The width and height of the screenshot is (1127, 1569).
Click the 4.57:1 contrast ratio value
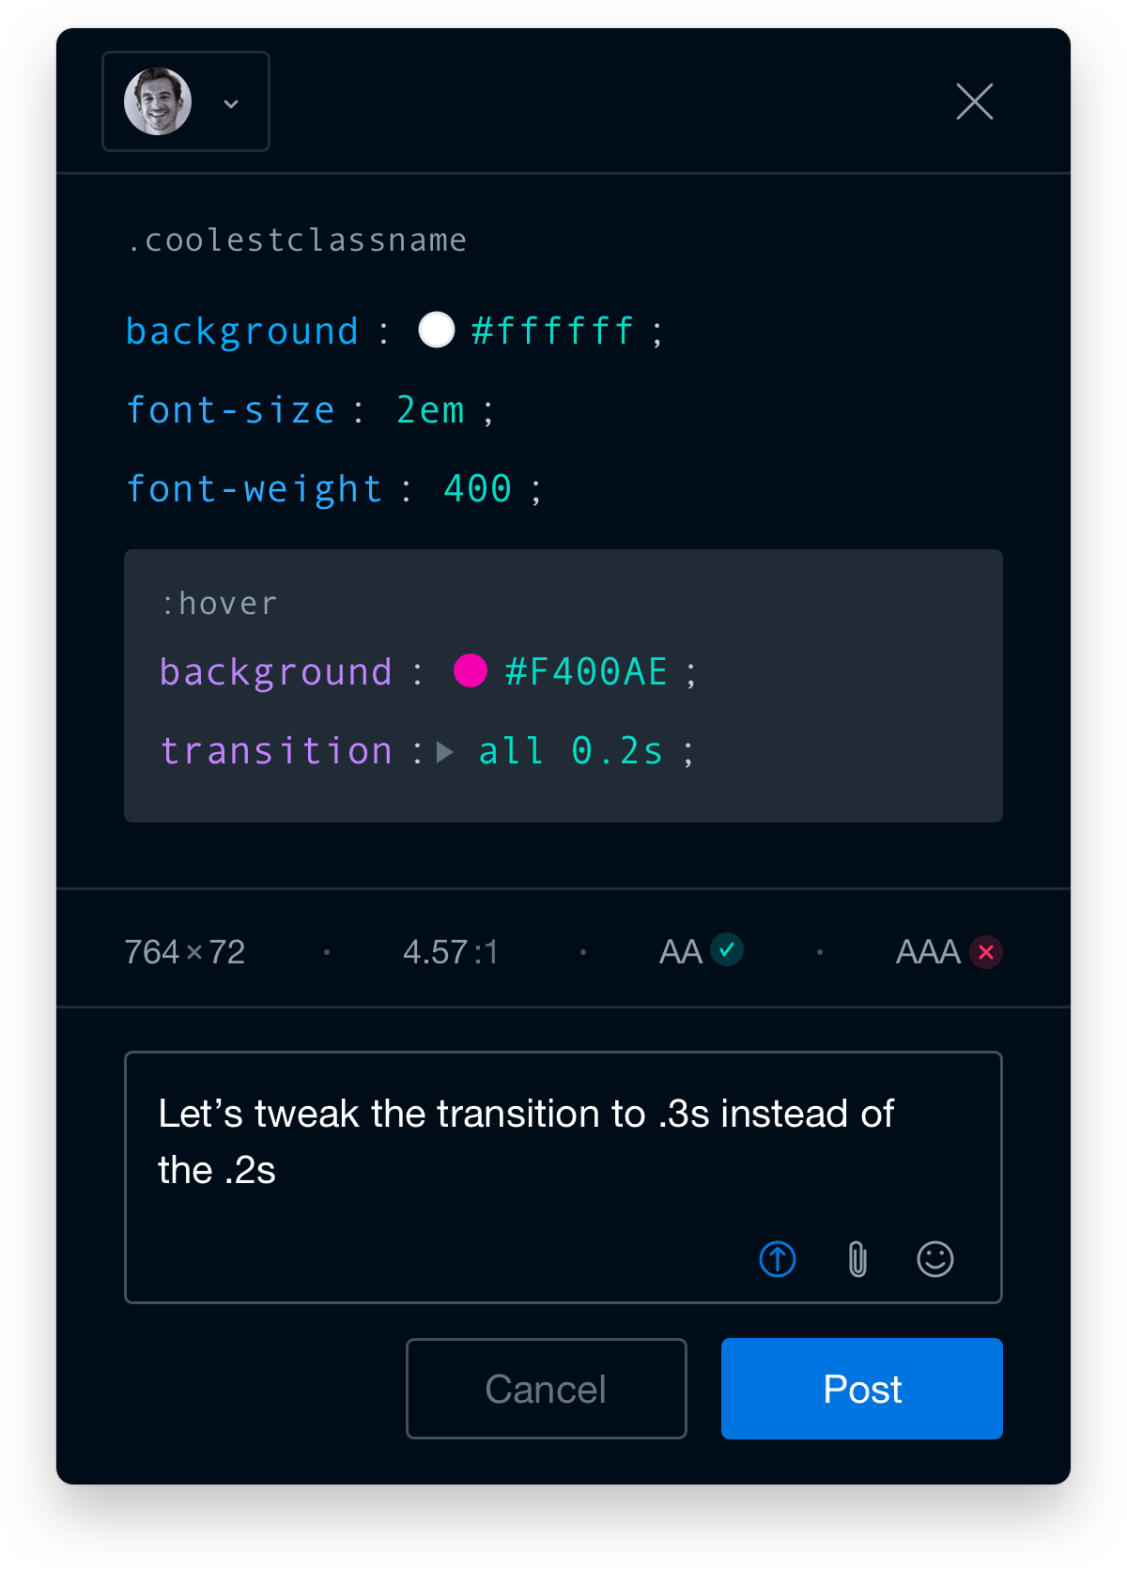[x=451, y=952]
